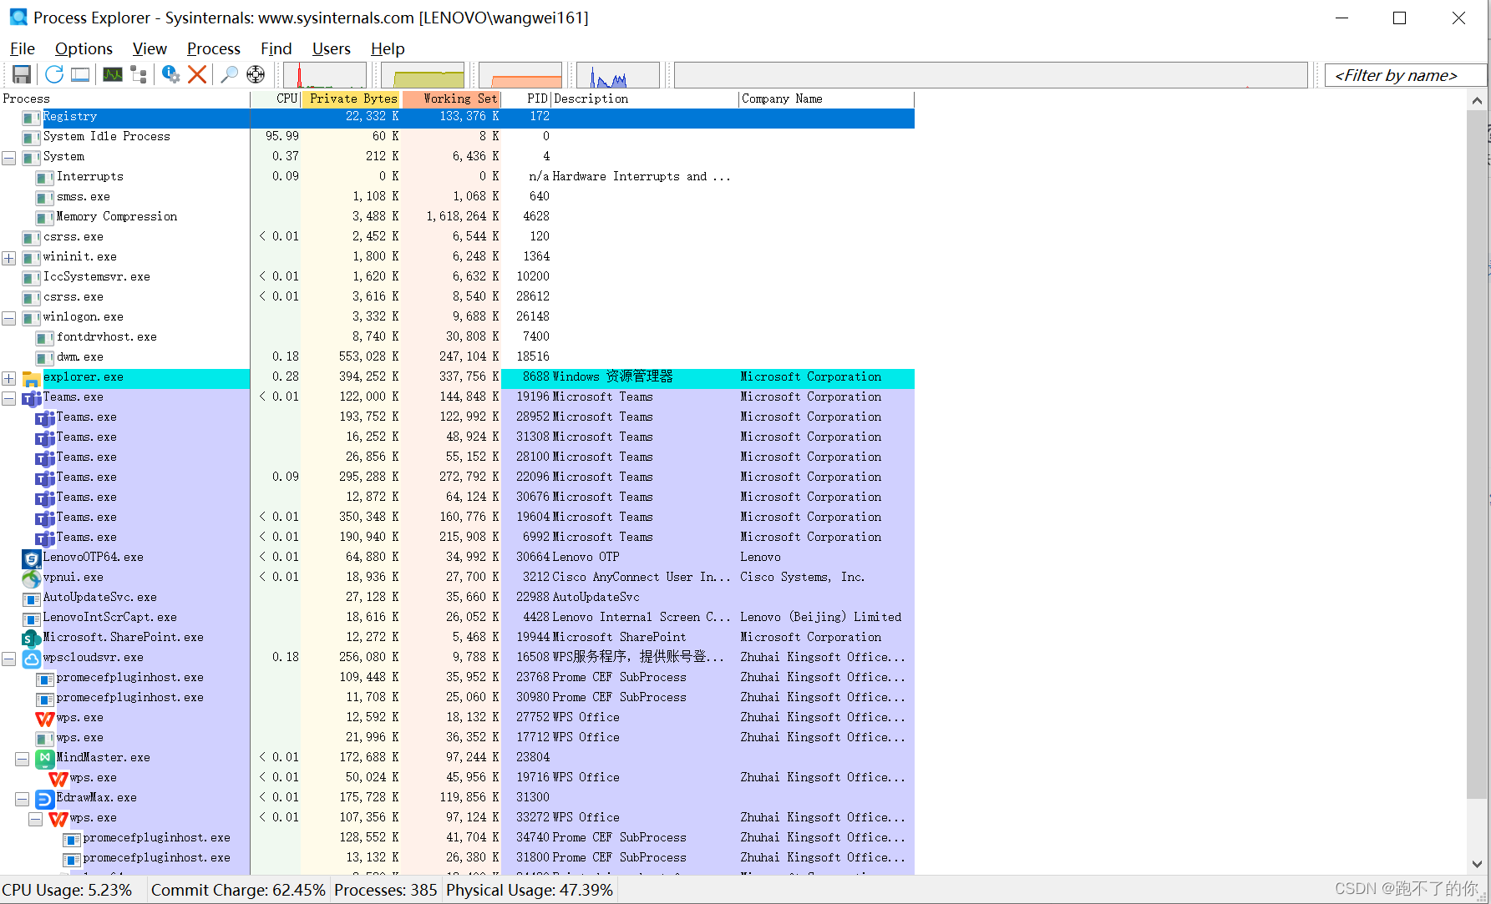Sort by the PID column header

526,98
